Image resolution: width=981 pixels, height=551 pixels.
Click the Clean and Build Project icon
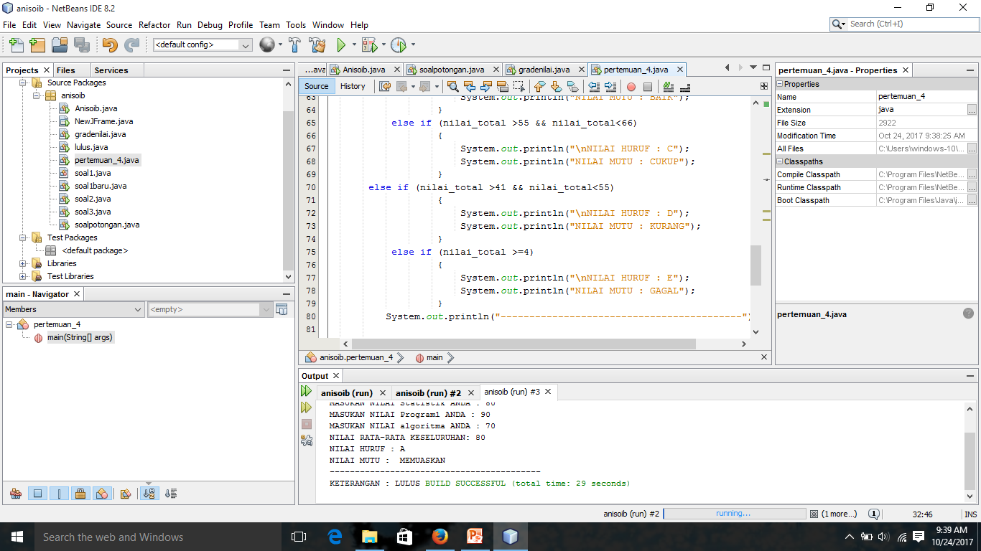pos(318,44)
